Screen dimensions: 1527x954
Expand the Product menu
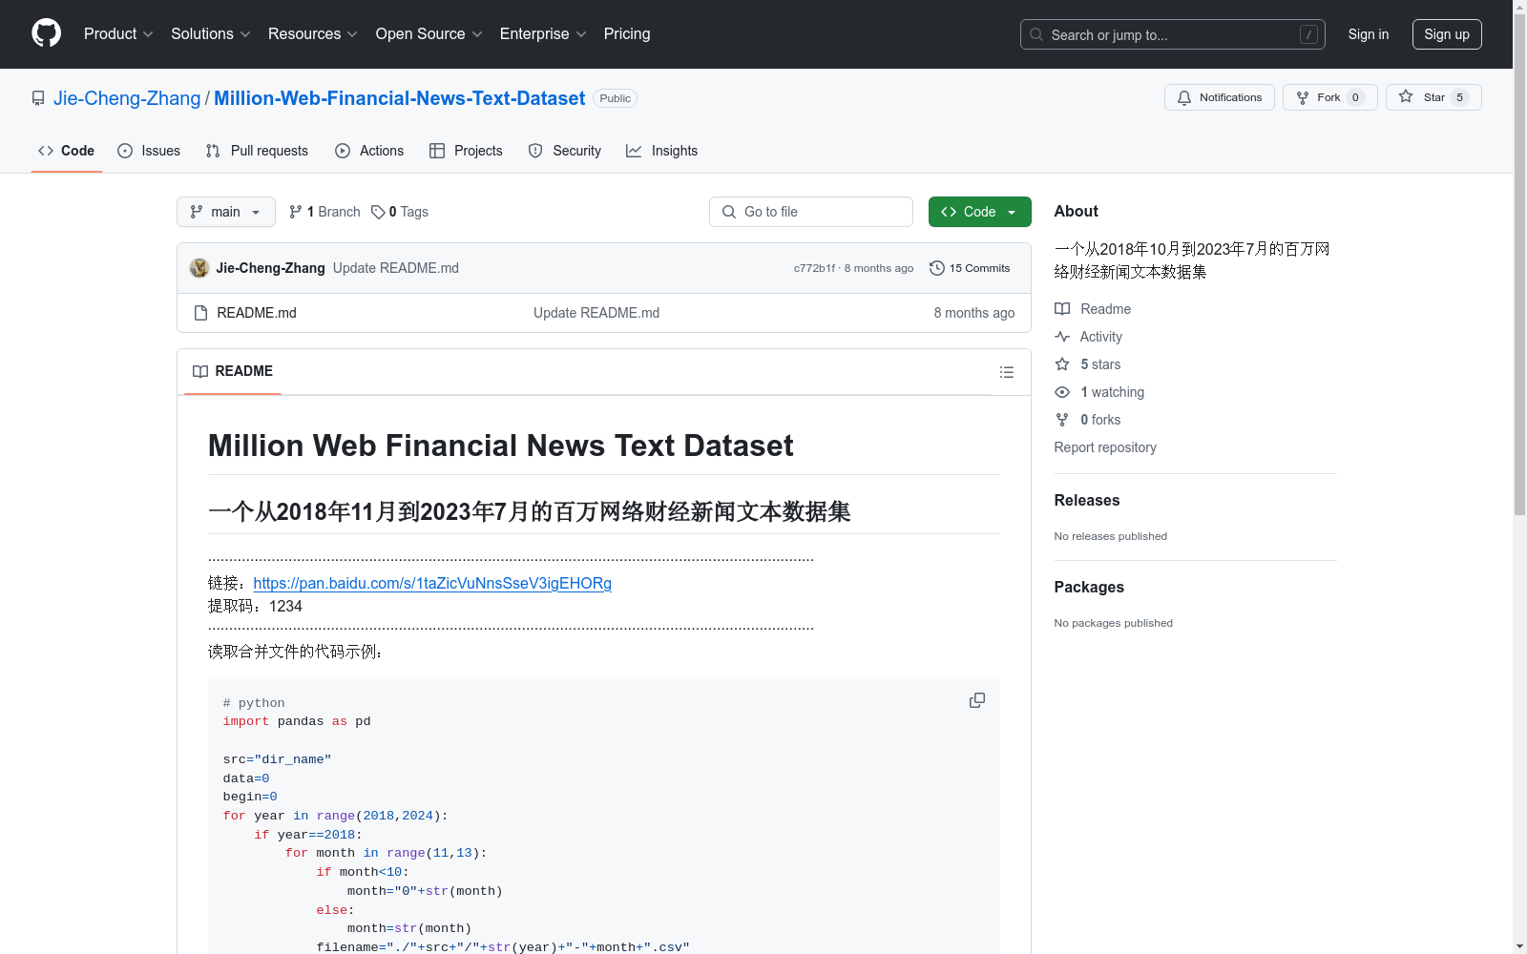click(118, 34)
